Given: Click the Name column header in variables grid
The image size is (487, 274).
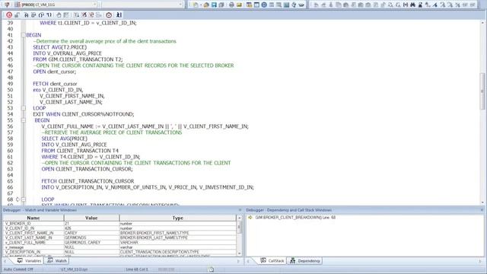Looking at the screenshot, I should 33,218.
